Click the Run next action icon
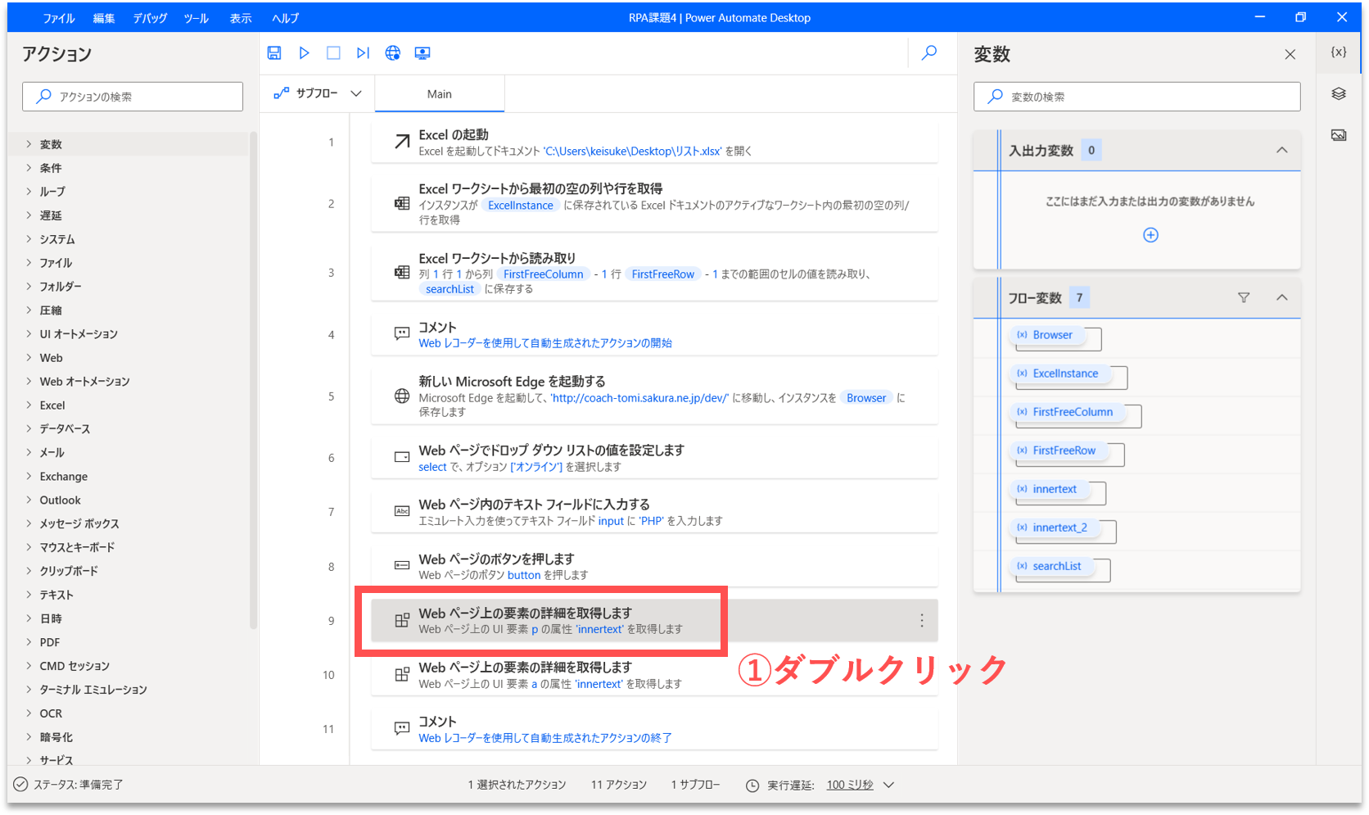The width and height of the screenshot is (1369, 815). point(363,52)
